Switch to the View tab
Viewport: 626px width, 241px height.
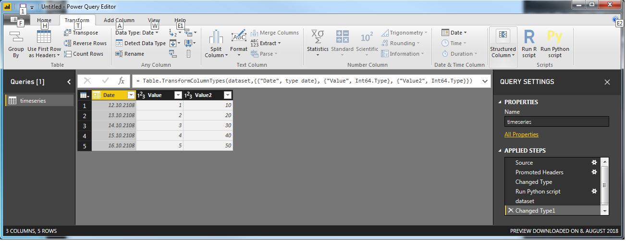point(154,20)
